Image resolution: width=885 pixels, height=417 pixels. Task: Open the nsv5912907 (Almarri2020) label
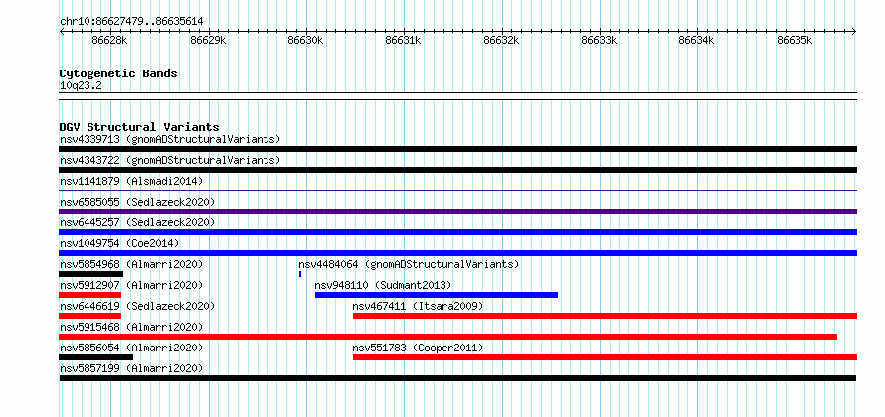[131, 285]
